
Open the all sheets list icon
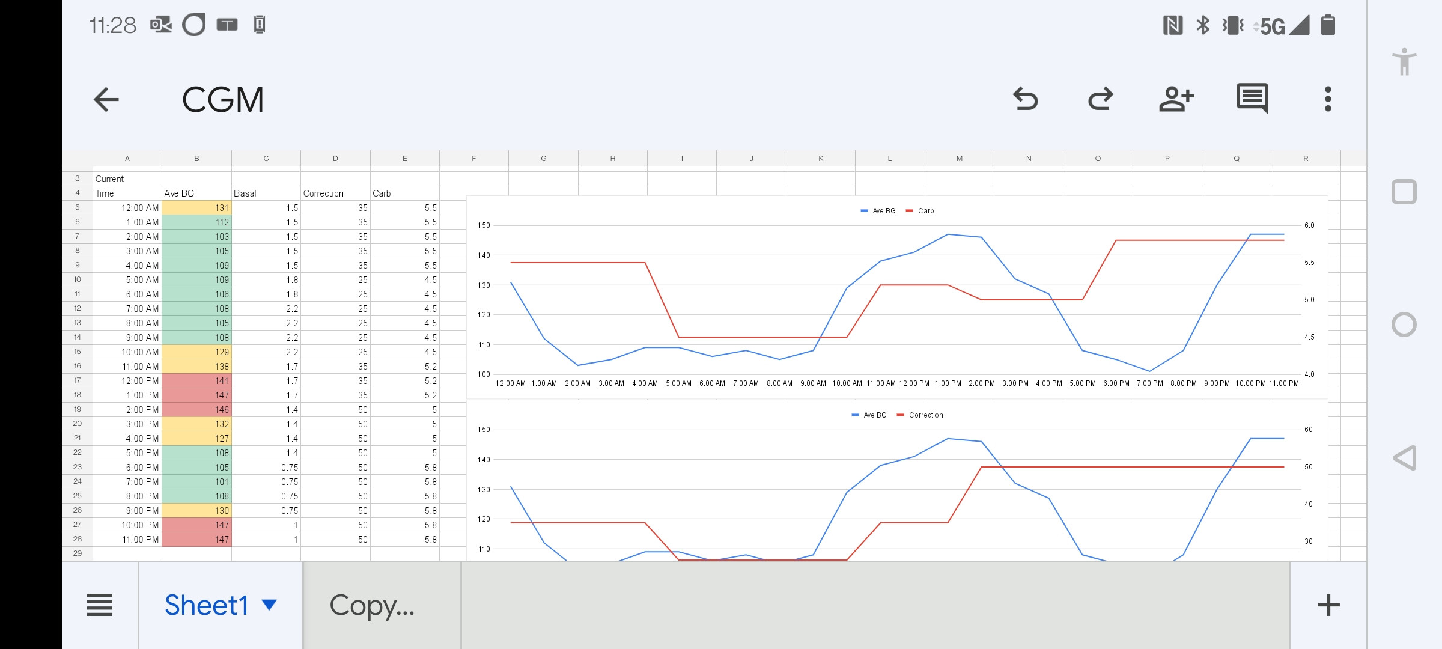pyautogui.click(x=100, y=605)
